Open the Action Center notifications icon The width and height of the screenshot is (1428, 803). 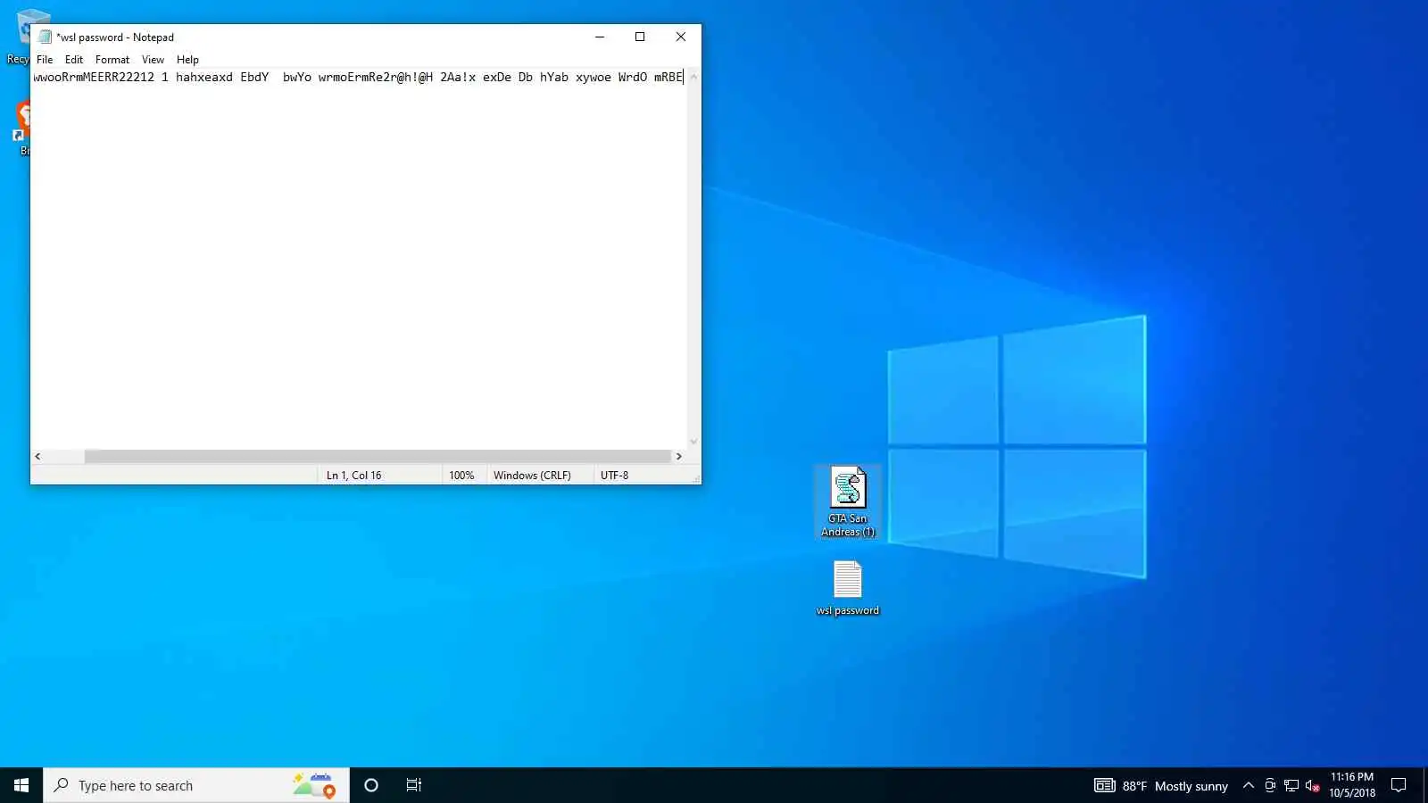point(1399,785)
